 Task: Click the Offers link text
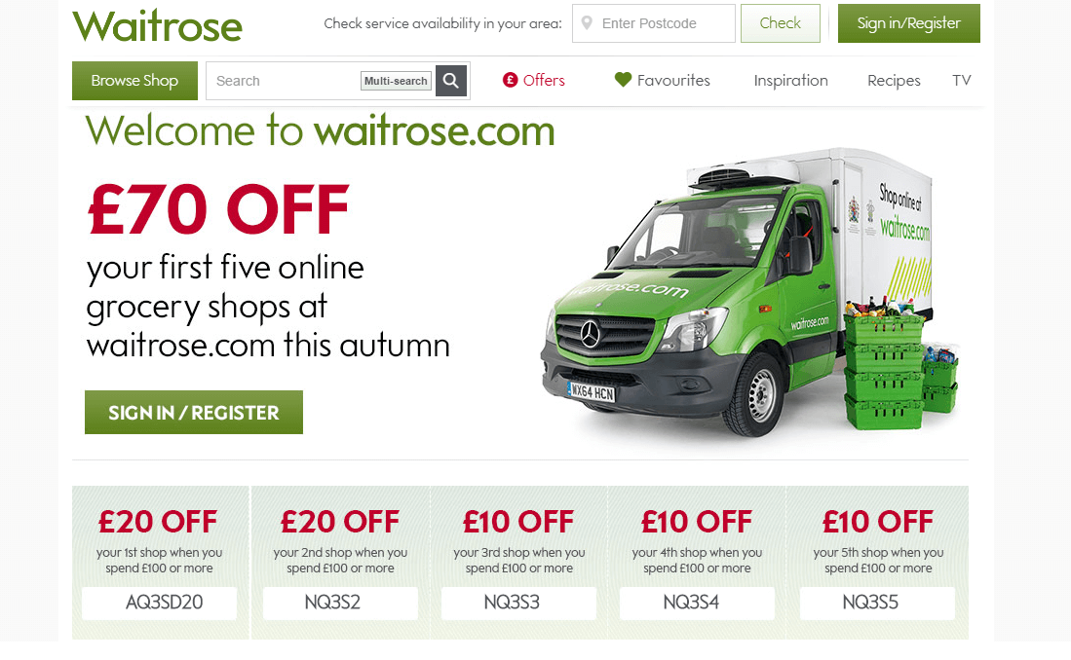(544, 81)
